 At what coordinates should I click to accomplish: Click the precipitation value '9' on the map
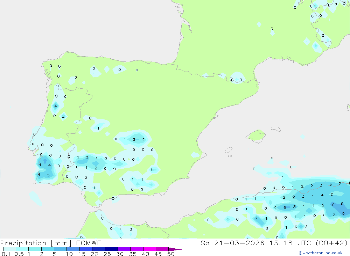[x=343, y=213]
